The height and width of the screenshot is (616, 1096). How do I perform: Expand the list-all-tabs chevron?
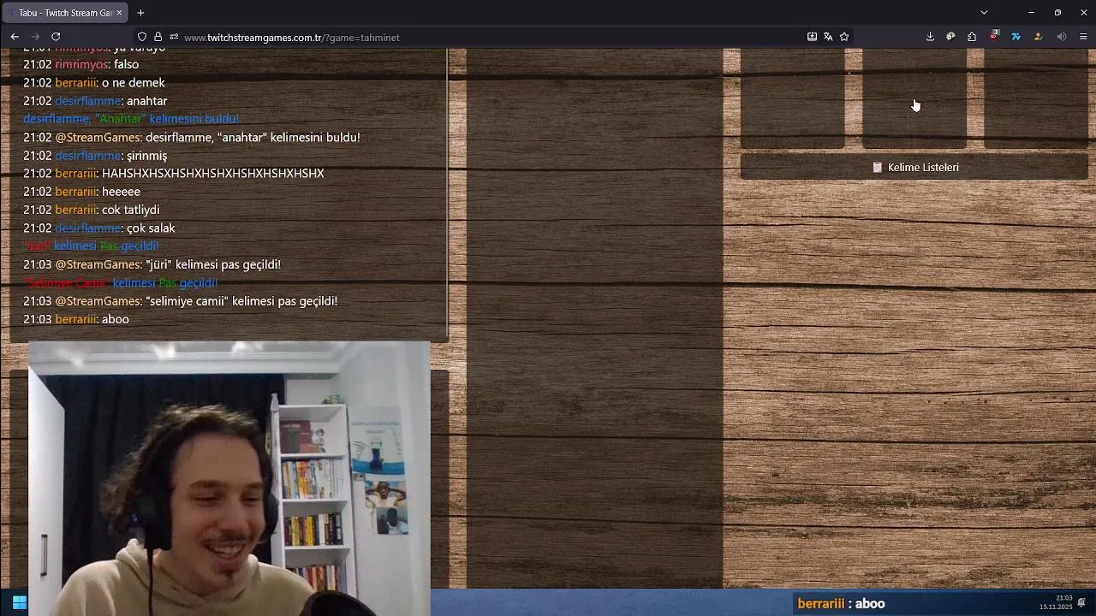click(x=984, y=13)
